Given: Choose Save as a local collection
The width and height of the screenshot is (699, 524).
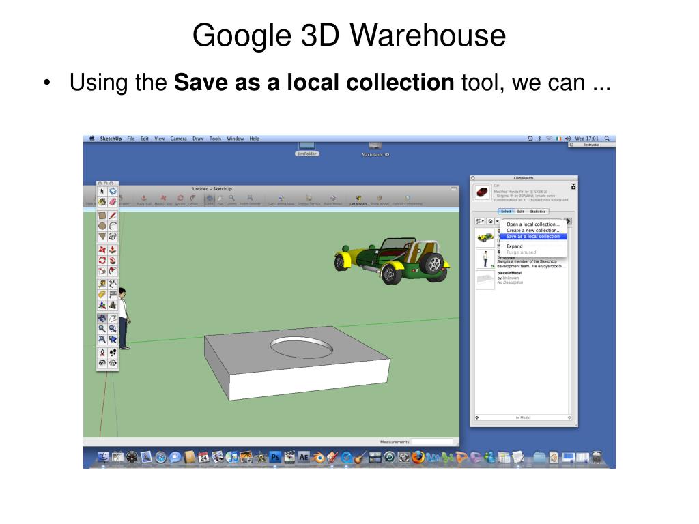Looking at the screenshot, I should pos(533,237).
